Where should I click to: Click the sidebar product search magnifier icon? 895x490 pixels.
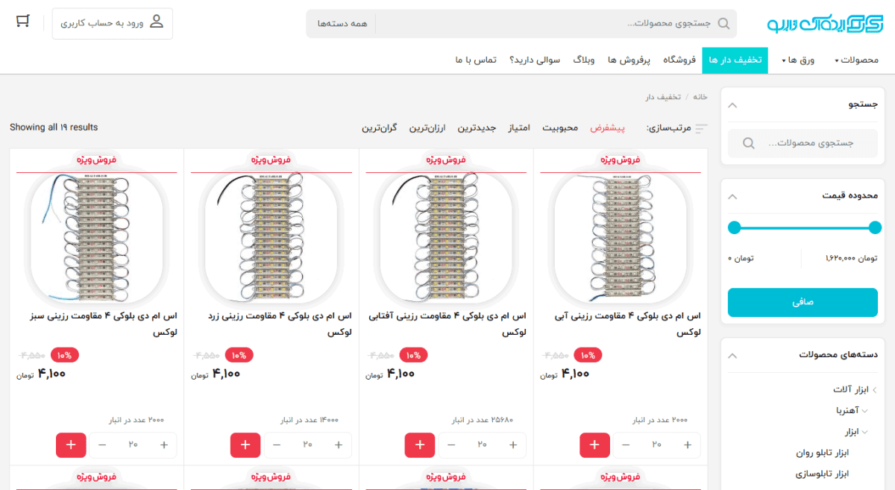pos(748,142)
